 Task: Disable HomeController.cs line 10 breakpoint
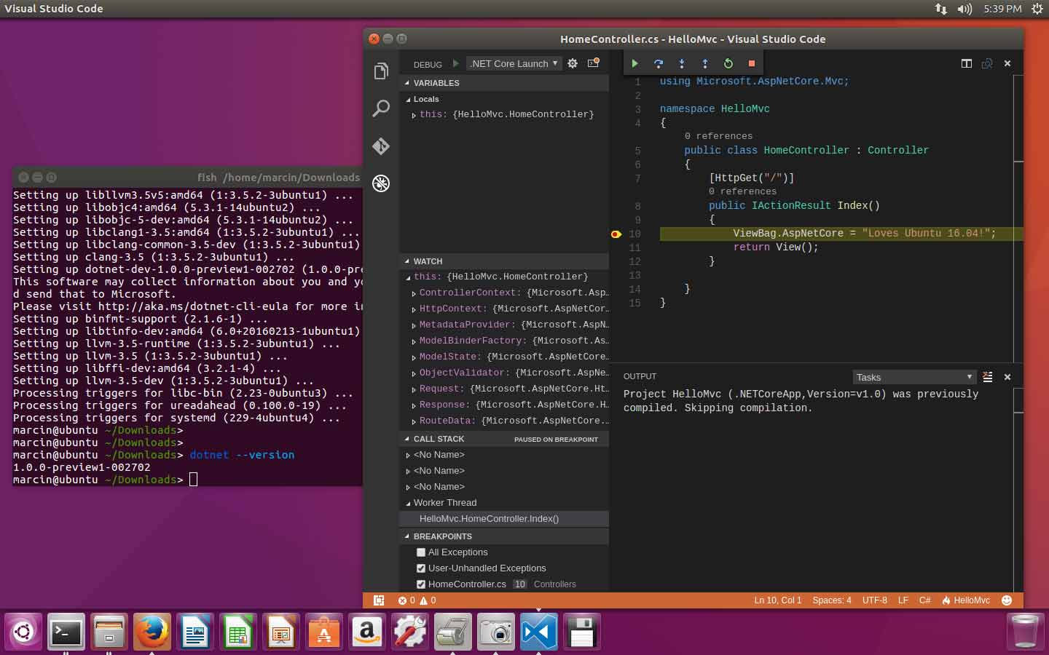coord(421,584)
